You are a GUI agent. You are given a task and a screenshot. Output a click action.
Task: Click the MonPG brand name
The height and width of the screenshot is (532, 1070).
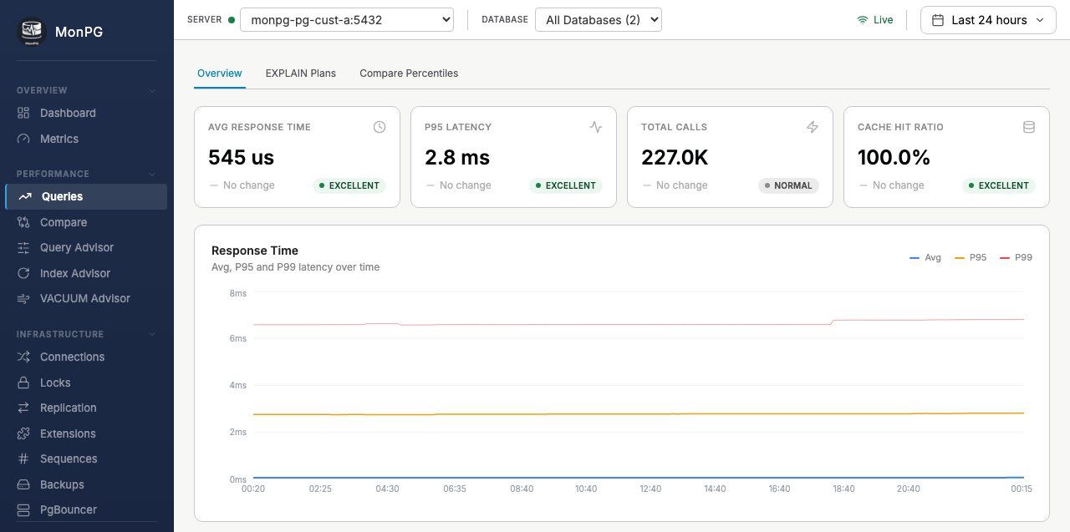pyautogui.click(x=79, y=33)
